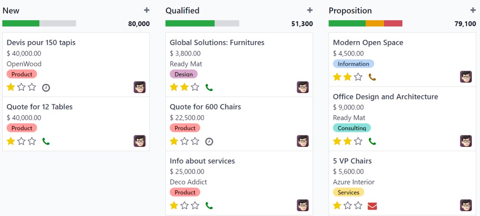Open Office Design and Architecture opportunity
This screenshot has width=480, height=216.
[x=385, y=97]
